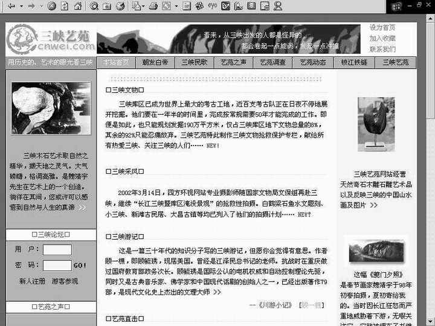Click the 三峡艺苑 cnwei.com site logo

(x=51, y=39)
